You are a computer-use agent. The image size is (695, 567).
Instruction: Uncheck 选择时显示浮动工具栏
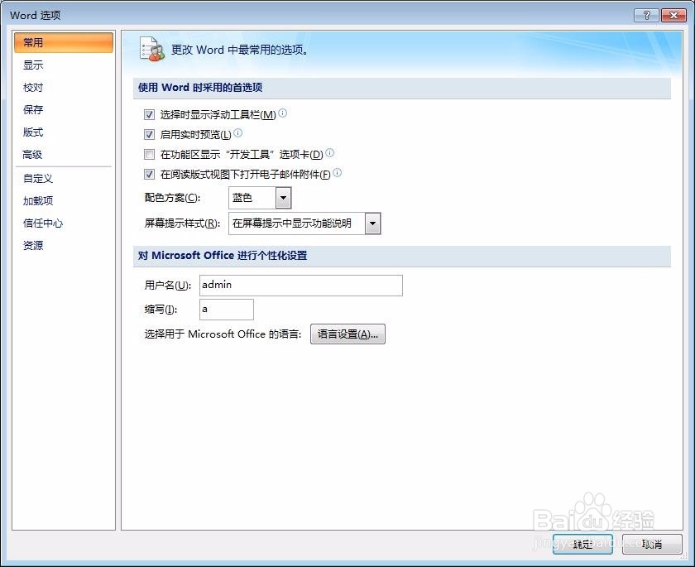pos(149,114)
